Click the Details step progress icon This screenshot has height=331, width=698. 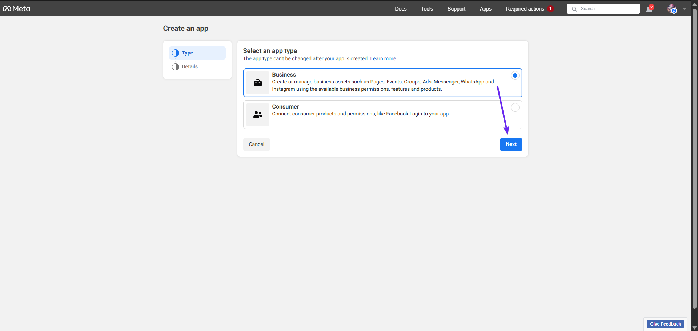coord(176,67)
